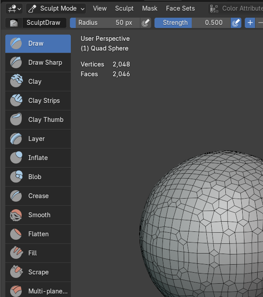Open the editor type selector
263x297 pixels.
(x=14, y=8)
